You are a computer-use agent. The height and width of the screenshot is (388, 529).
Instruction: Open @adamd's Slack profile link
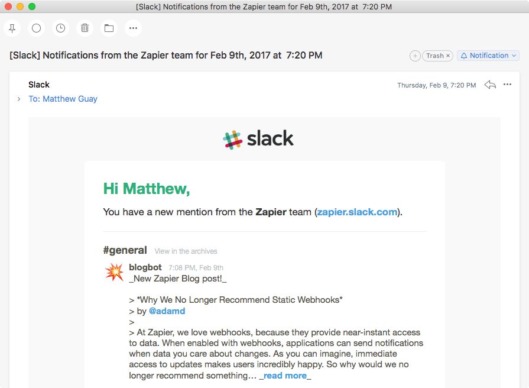167,311
